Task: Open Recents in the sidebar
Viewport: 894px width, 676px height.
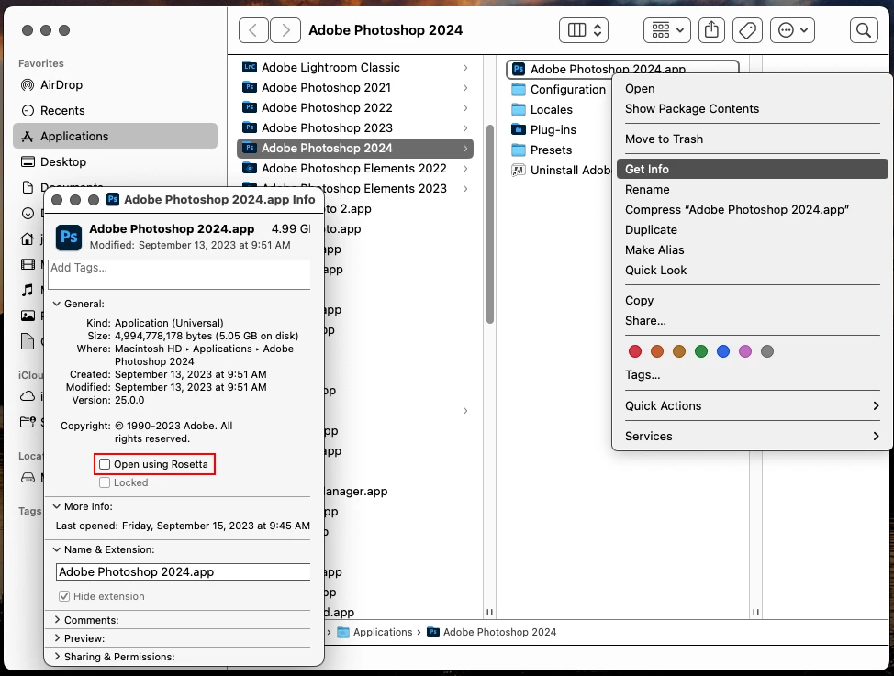Action: 115,111
